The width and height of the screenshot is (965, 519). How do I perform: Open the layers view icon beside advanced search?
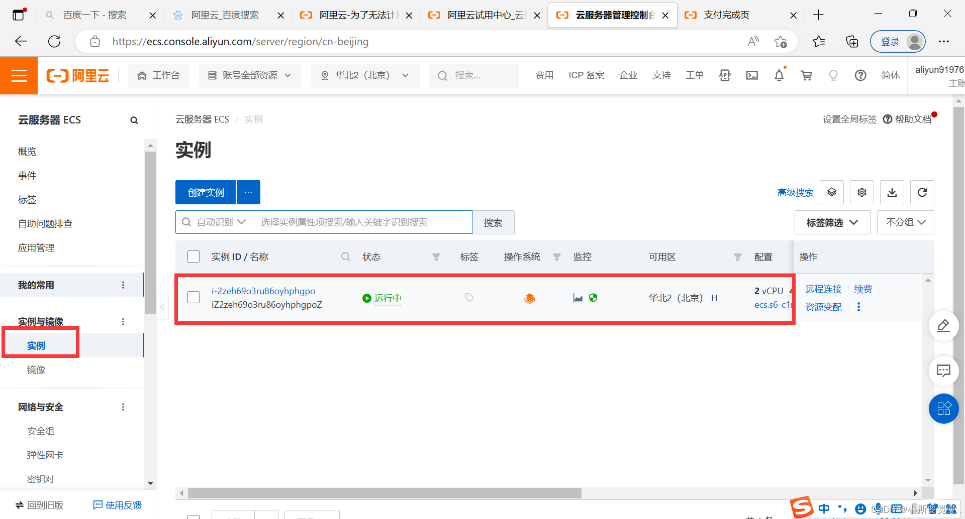tap(832, 192)
